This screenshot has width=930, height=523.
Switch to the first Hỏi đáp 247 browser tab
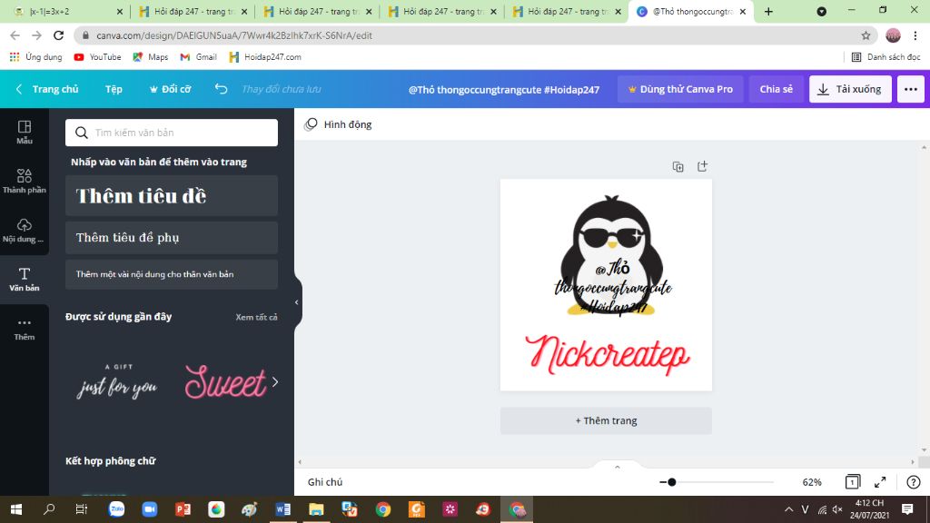(x=193, y=11)
